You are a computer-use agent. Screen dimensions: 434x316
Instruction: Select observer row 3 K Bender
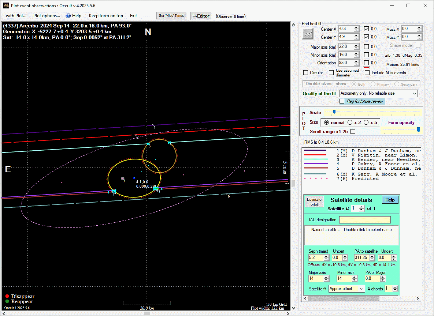pos(362,159)
